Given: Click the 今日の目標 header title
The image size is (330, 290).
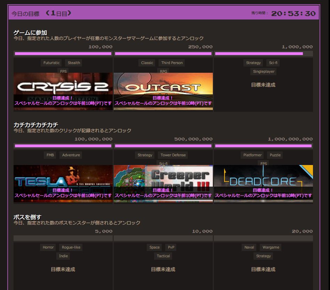Looking at the screenshot, I should tap(25, 14).
